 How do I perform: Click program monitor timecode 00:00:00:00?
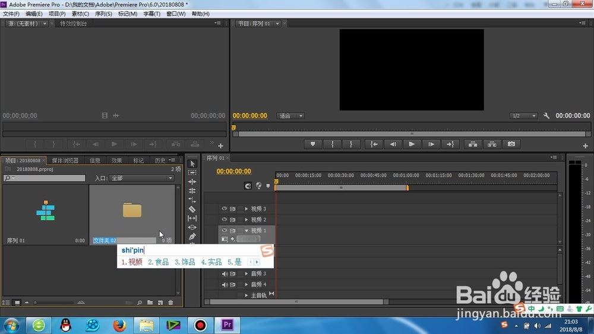pos(250,116)
